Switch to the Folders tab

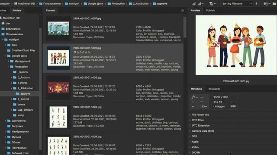pyautogui.click(x=17, y=10)
